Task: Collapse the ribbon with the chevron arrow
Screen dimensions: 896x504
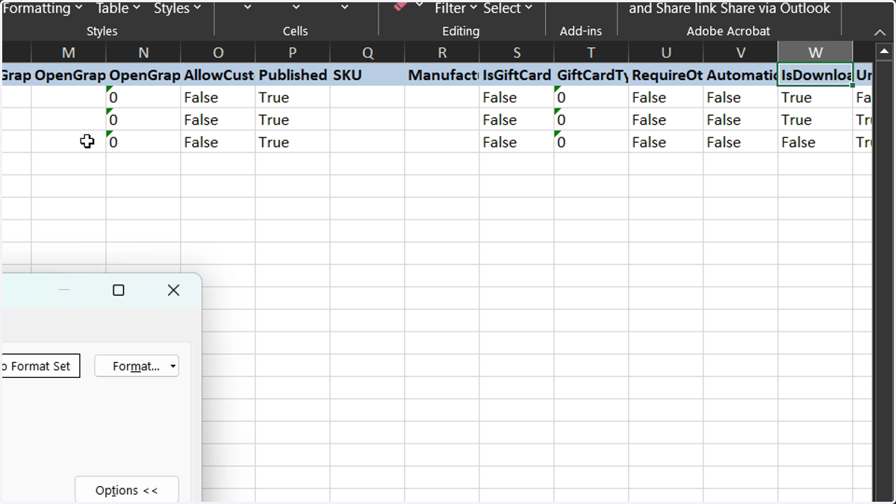Action: [x=880, y=32]
